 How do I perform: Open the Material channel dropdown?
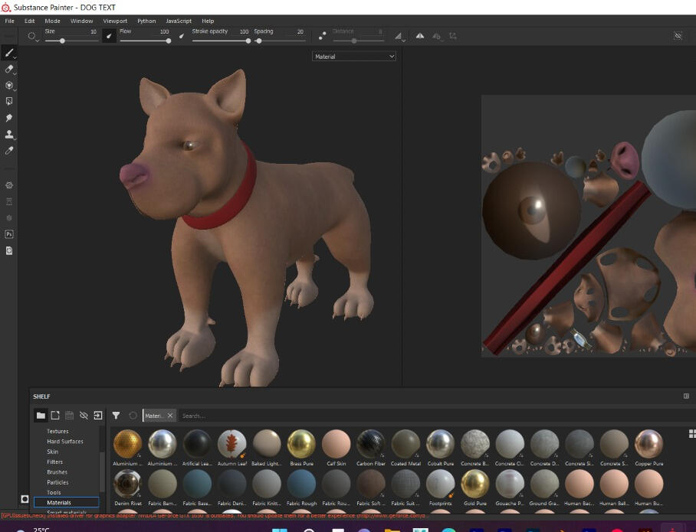coord(354,57)
